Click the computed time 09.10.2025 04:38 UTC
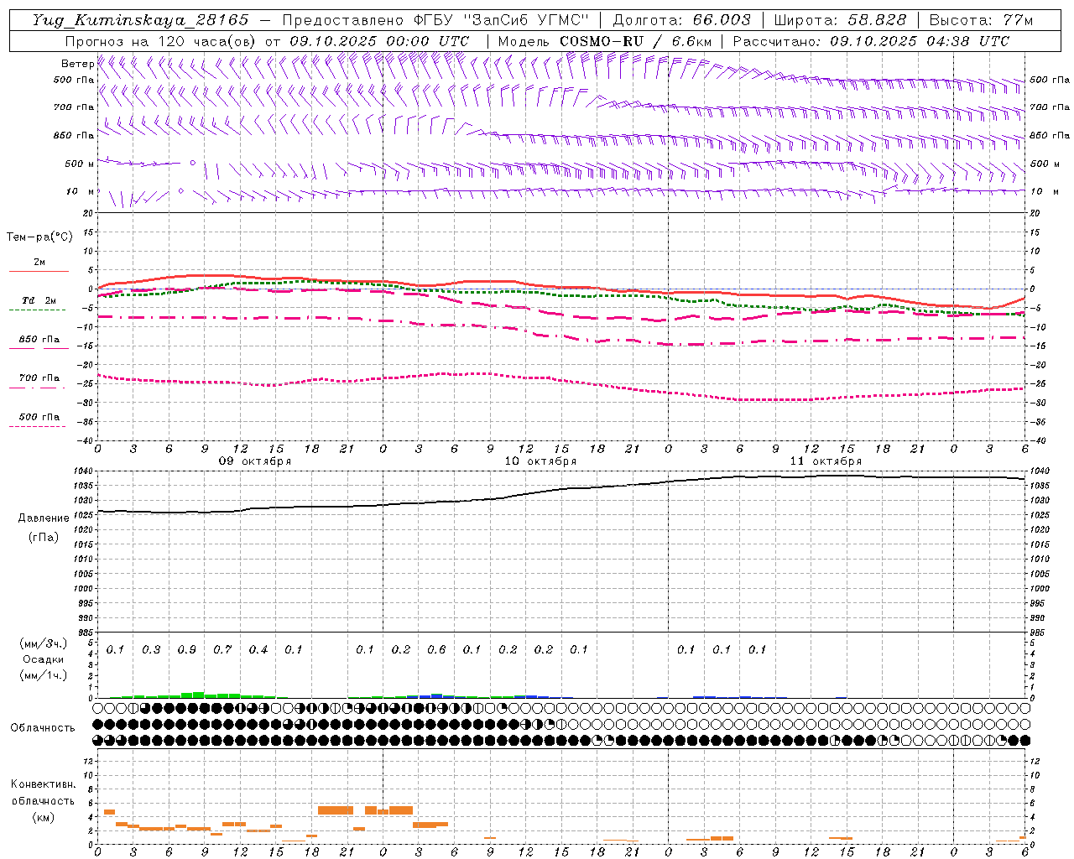 click(x=920, y=41)
